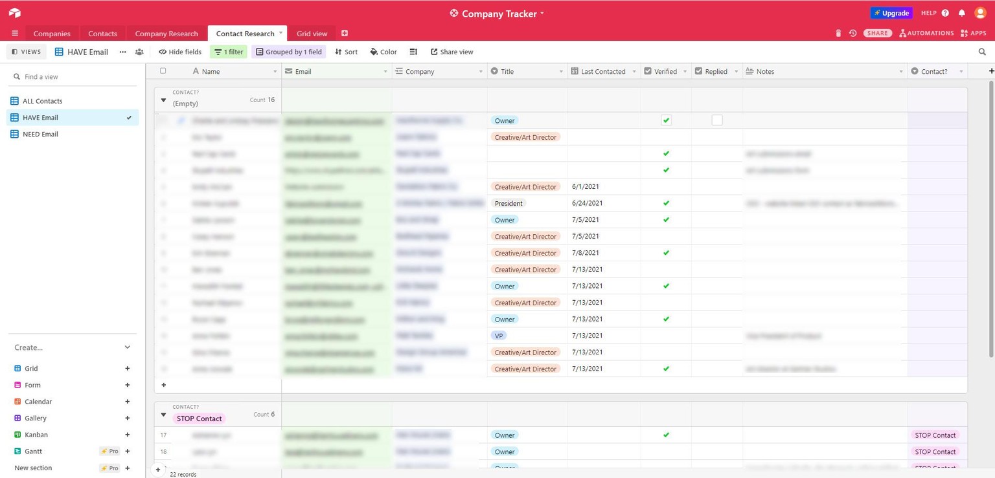Open Hide fields options

coord(180,52)
